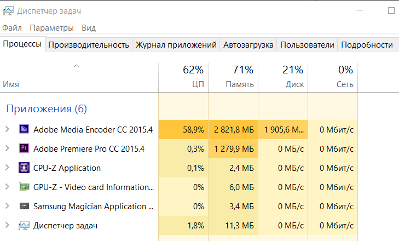The width and height of the screenshot is (399, 241).
Task: Click the 6,0 МБ memory cell
Action: coord(233,187)
